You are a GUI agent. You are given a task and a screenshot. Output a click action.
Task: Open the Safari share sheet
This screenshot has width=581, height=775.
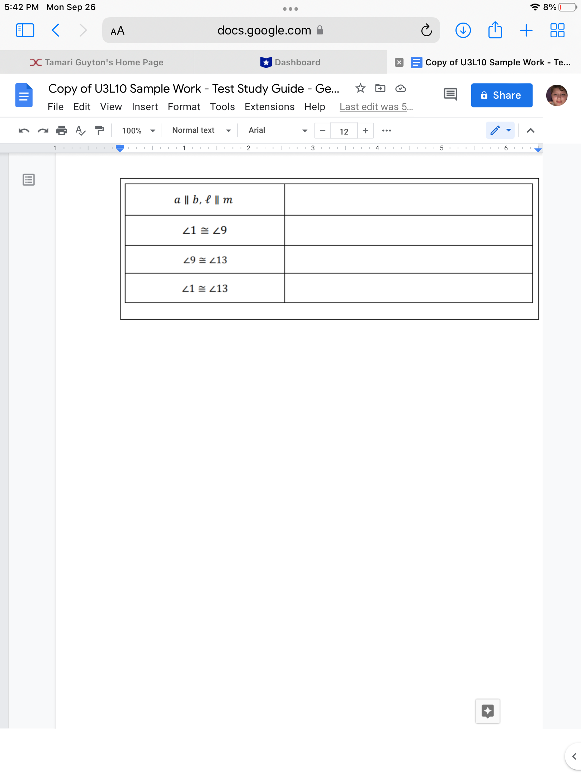pyautogui.click(x=495, y=30)
